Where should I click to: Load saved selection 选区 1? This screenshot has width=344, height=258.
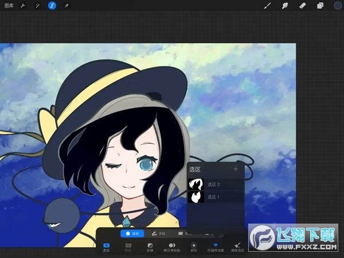pyautogui.click(x=216, y=197)
